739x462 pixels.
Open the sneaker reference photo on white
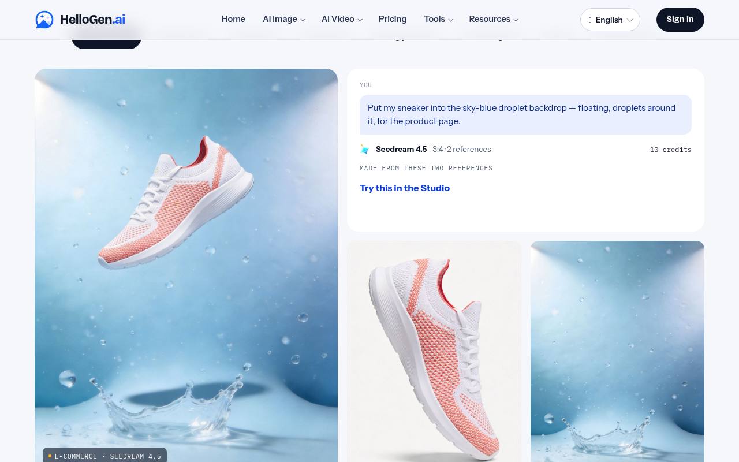pos(434,351)
